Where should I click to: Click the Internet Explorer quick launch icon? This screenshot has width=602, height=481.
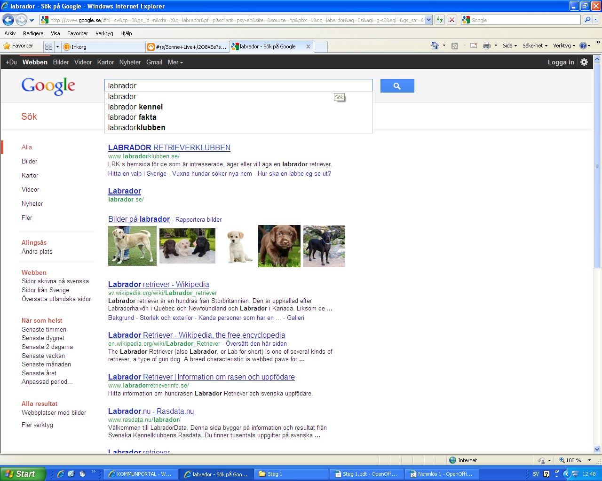pos(60,474)
